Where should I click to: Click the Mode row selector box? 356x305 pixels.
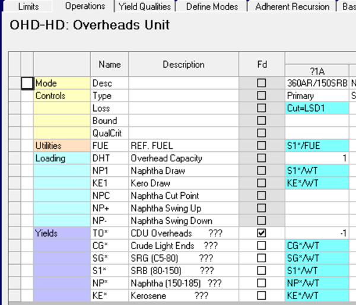(27, 84)
